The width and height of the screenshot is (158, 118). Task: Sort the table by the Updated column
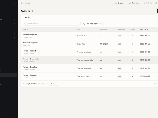tap(144, 29)
